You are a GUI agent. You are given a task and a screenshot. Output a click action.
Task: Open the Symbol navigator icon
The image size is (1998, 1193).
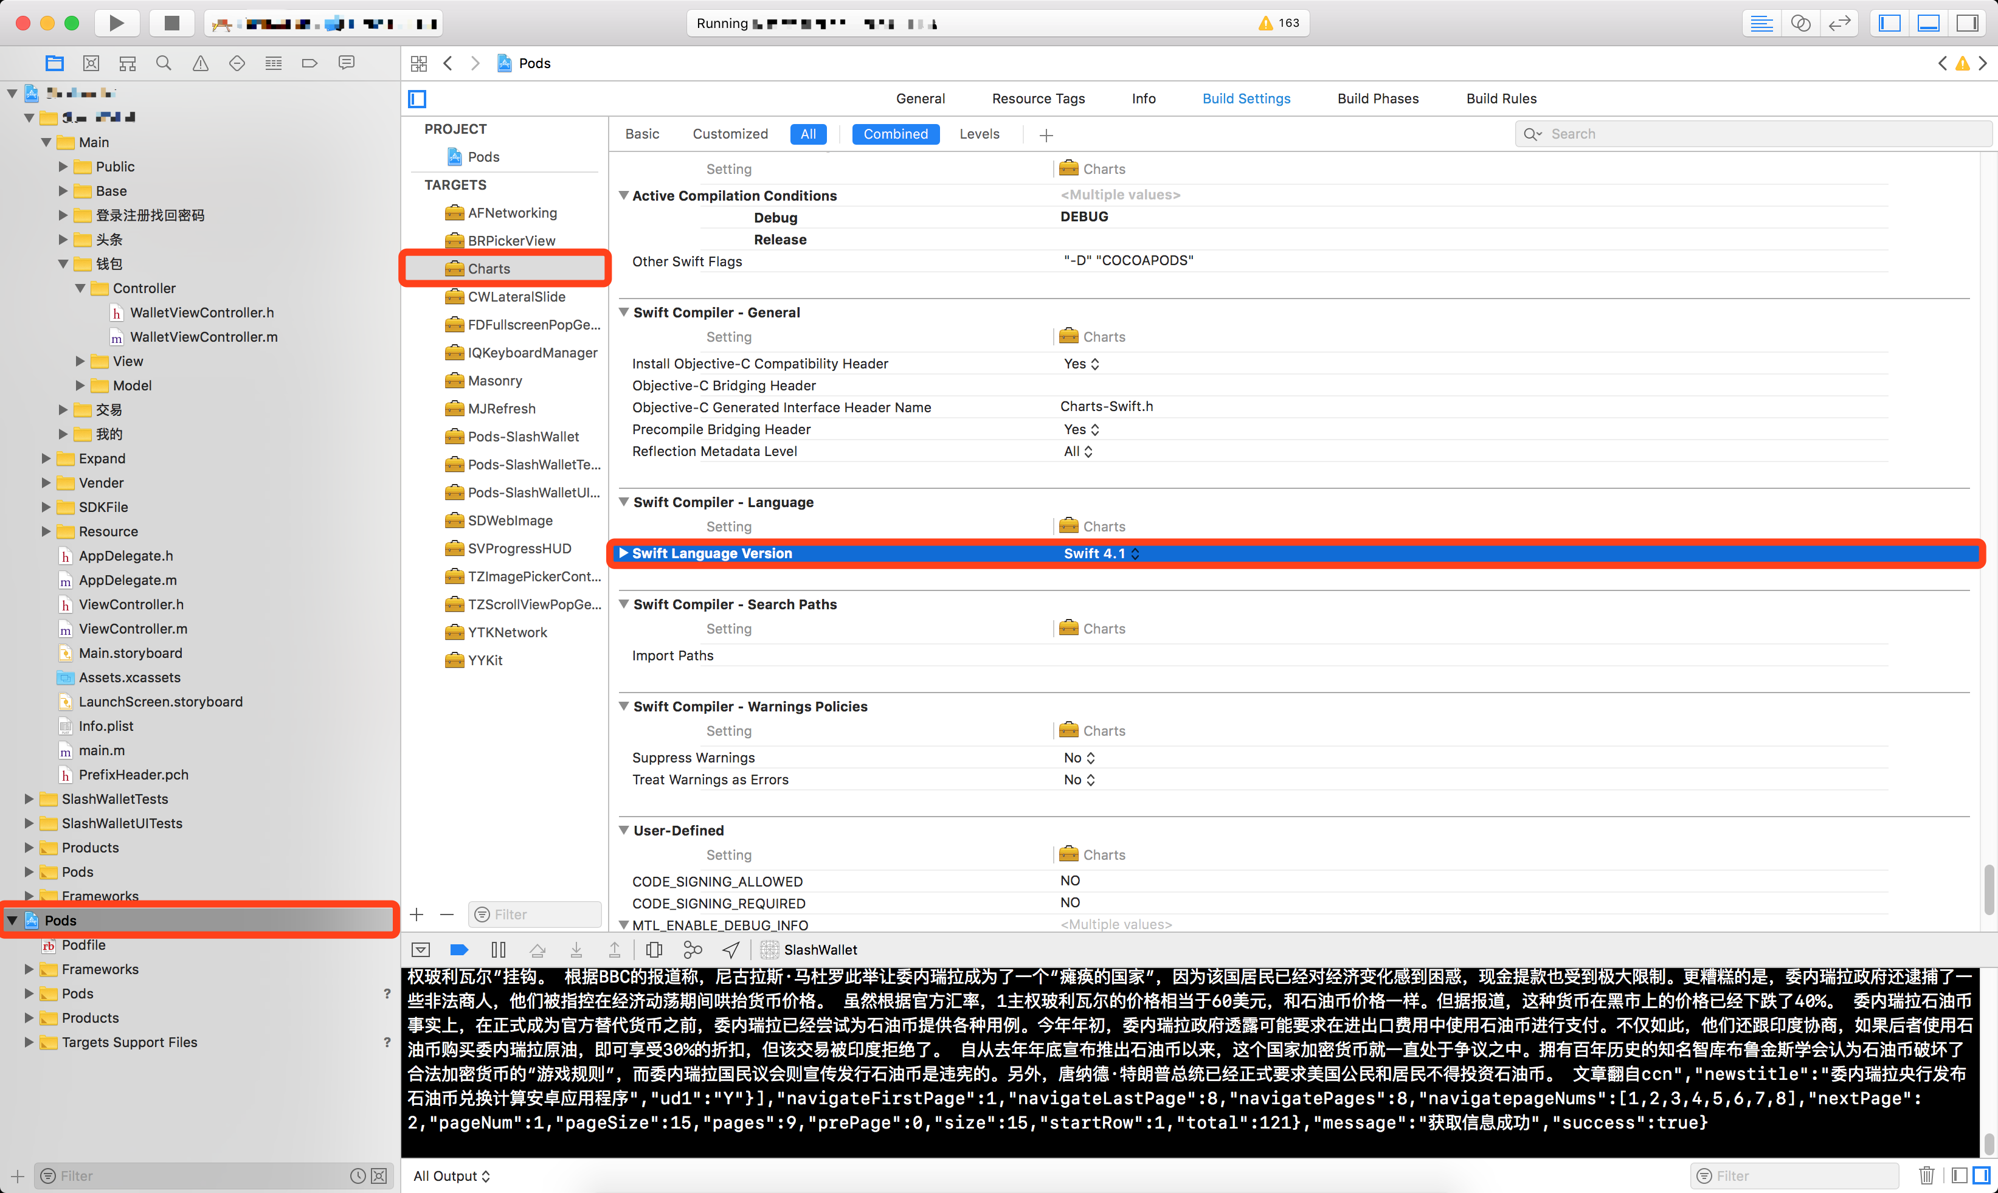coord(127,63)
